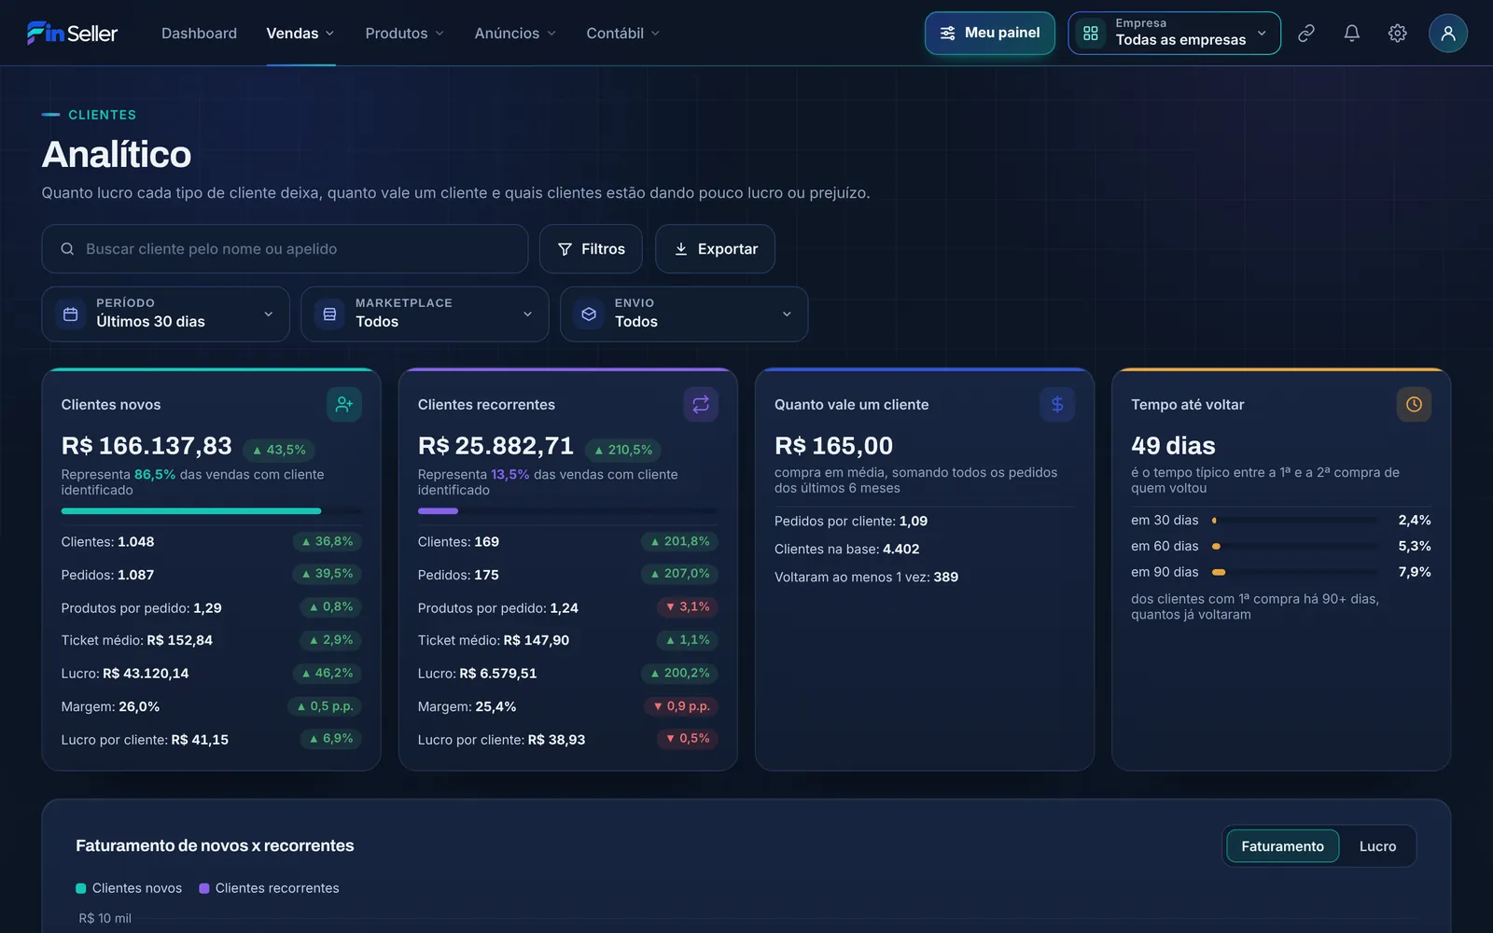Focus the Buscar cliente search field
This screenshot has height=933, width=1493.
pos(285,249)
